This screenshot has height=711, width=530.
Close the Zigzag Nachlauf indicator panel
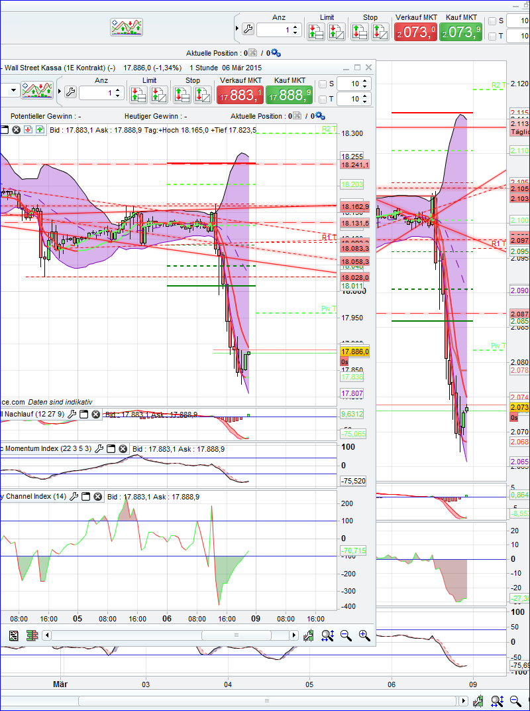[95, 415]
